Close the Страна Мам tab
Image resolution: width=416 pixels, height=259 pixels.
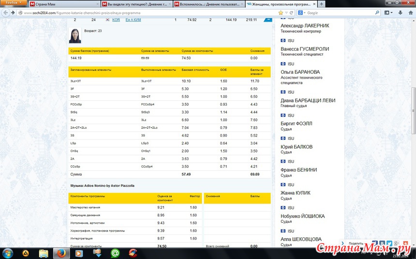point(97,4)
